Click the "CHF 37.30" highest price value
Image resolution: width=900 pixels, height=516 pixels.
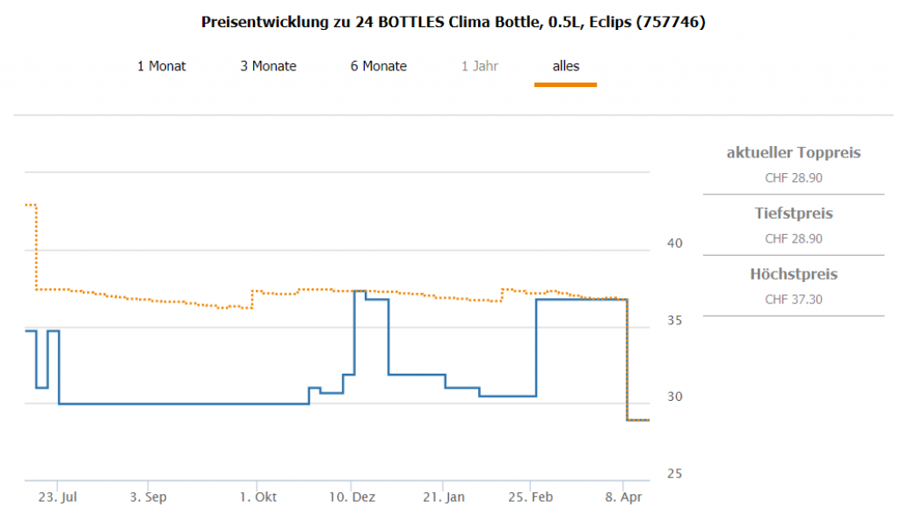(x=794, y=299)
